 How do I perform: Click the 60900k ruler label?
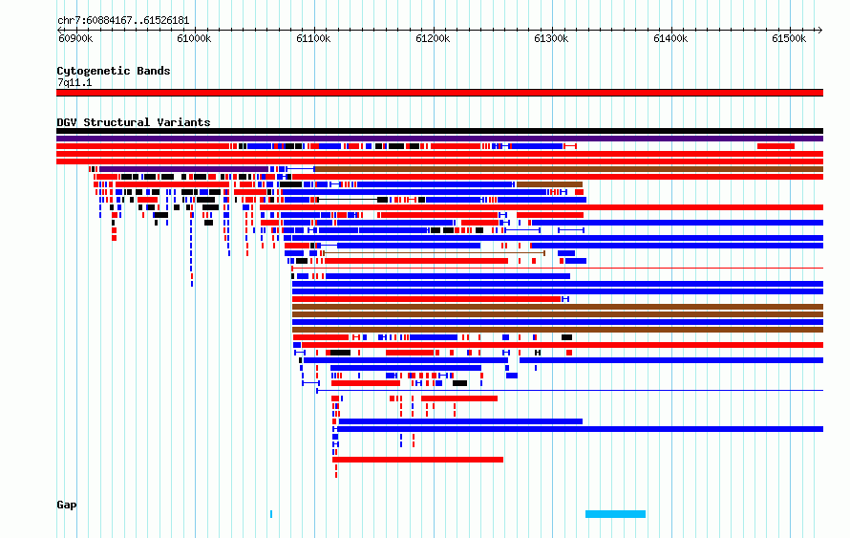[x=75, y=38]
